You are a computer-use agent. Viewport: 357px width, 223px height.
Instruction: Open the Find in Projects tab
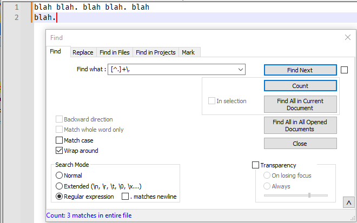coord(156,52)
